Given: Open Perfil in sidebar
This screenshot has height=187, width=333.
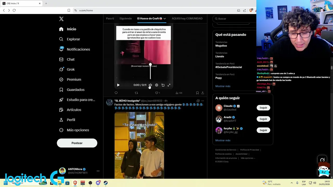Looking at the screenshot, I should point(67,120).
